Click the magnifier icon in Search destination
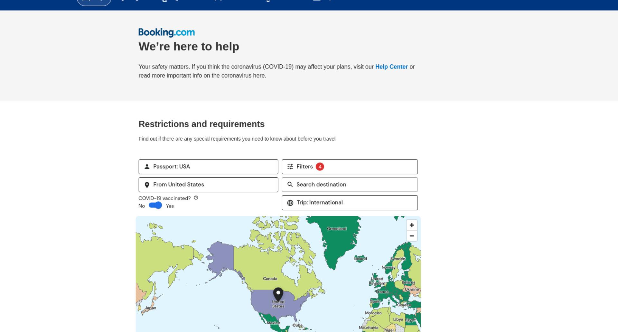 point(290,185)
